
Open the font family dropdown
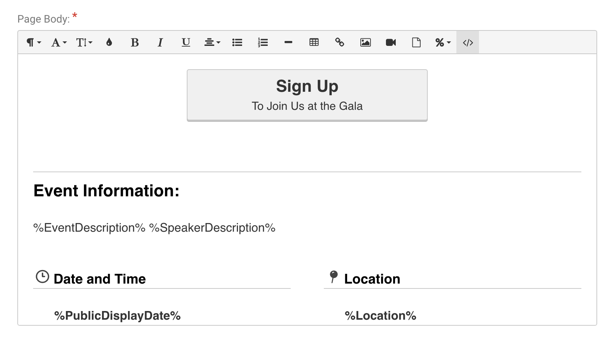(x=59, y=42)
